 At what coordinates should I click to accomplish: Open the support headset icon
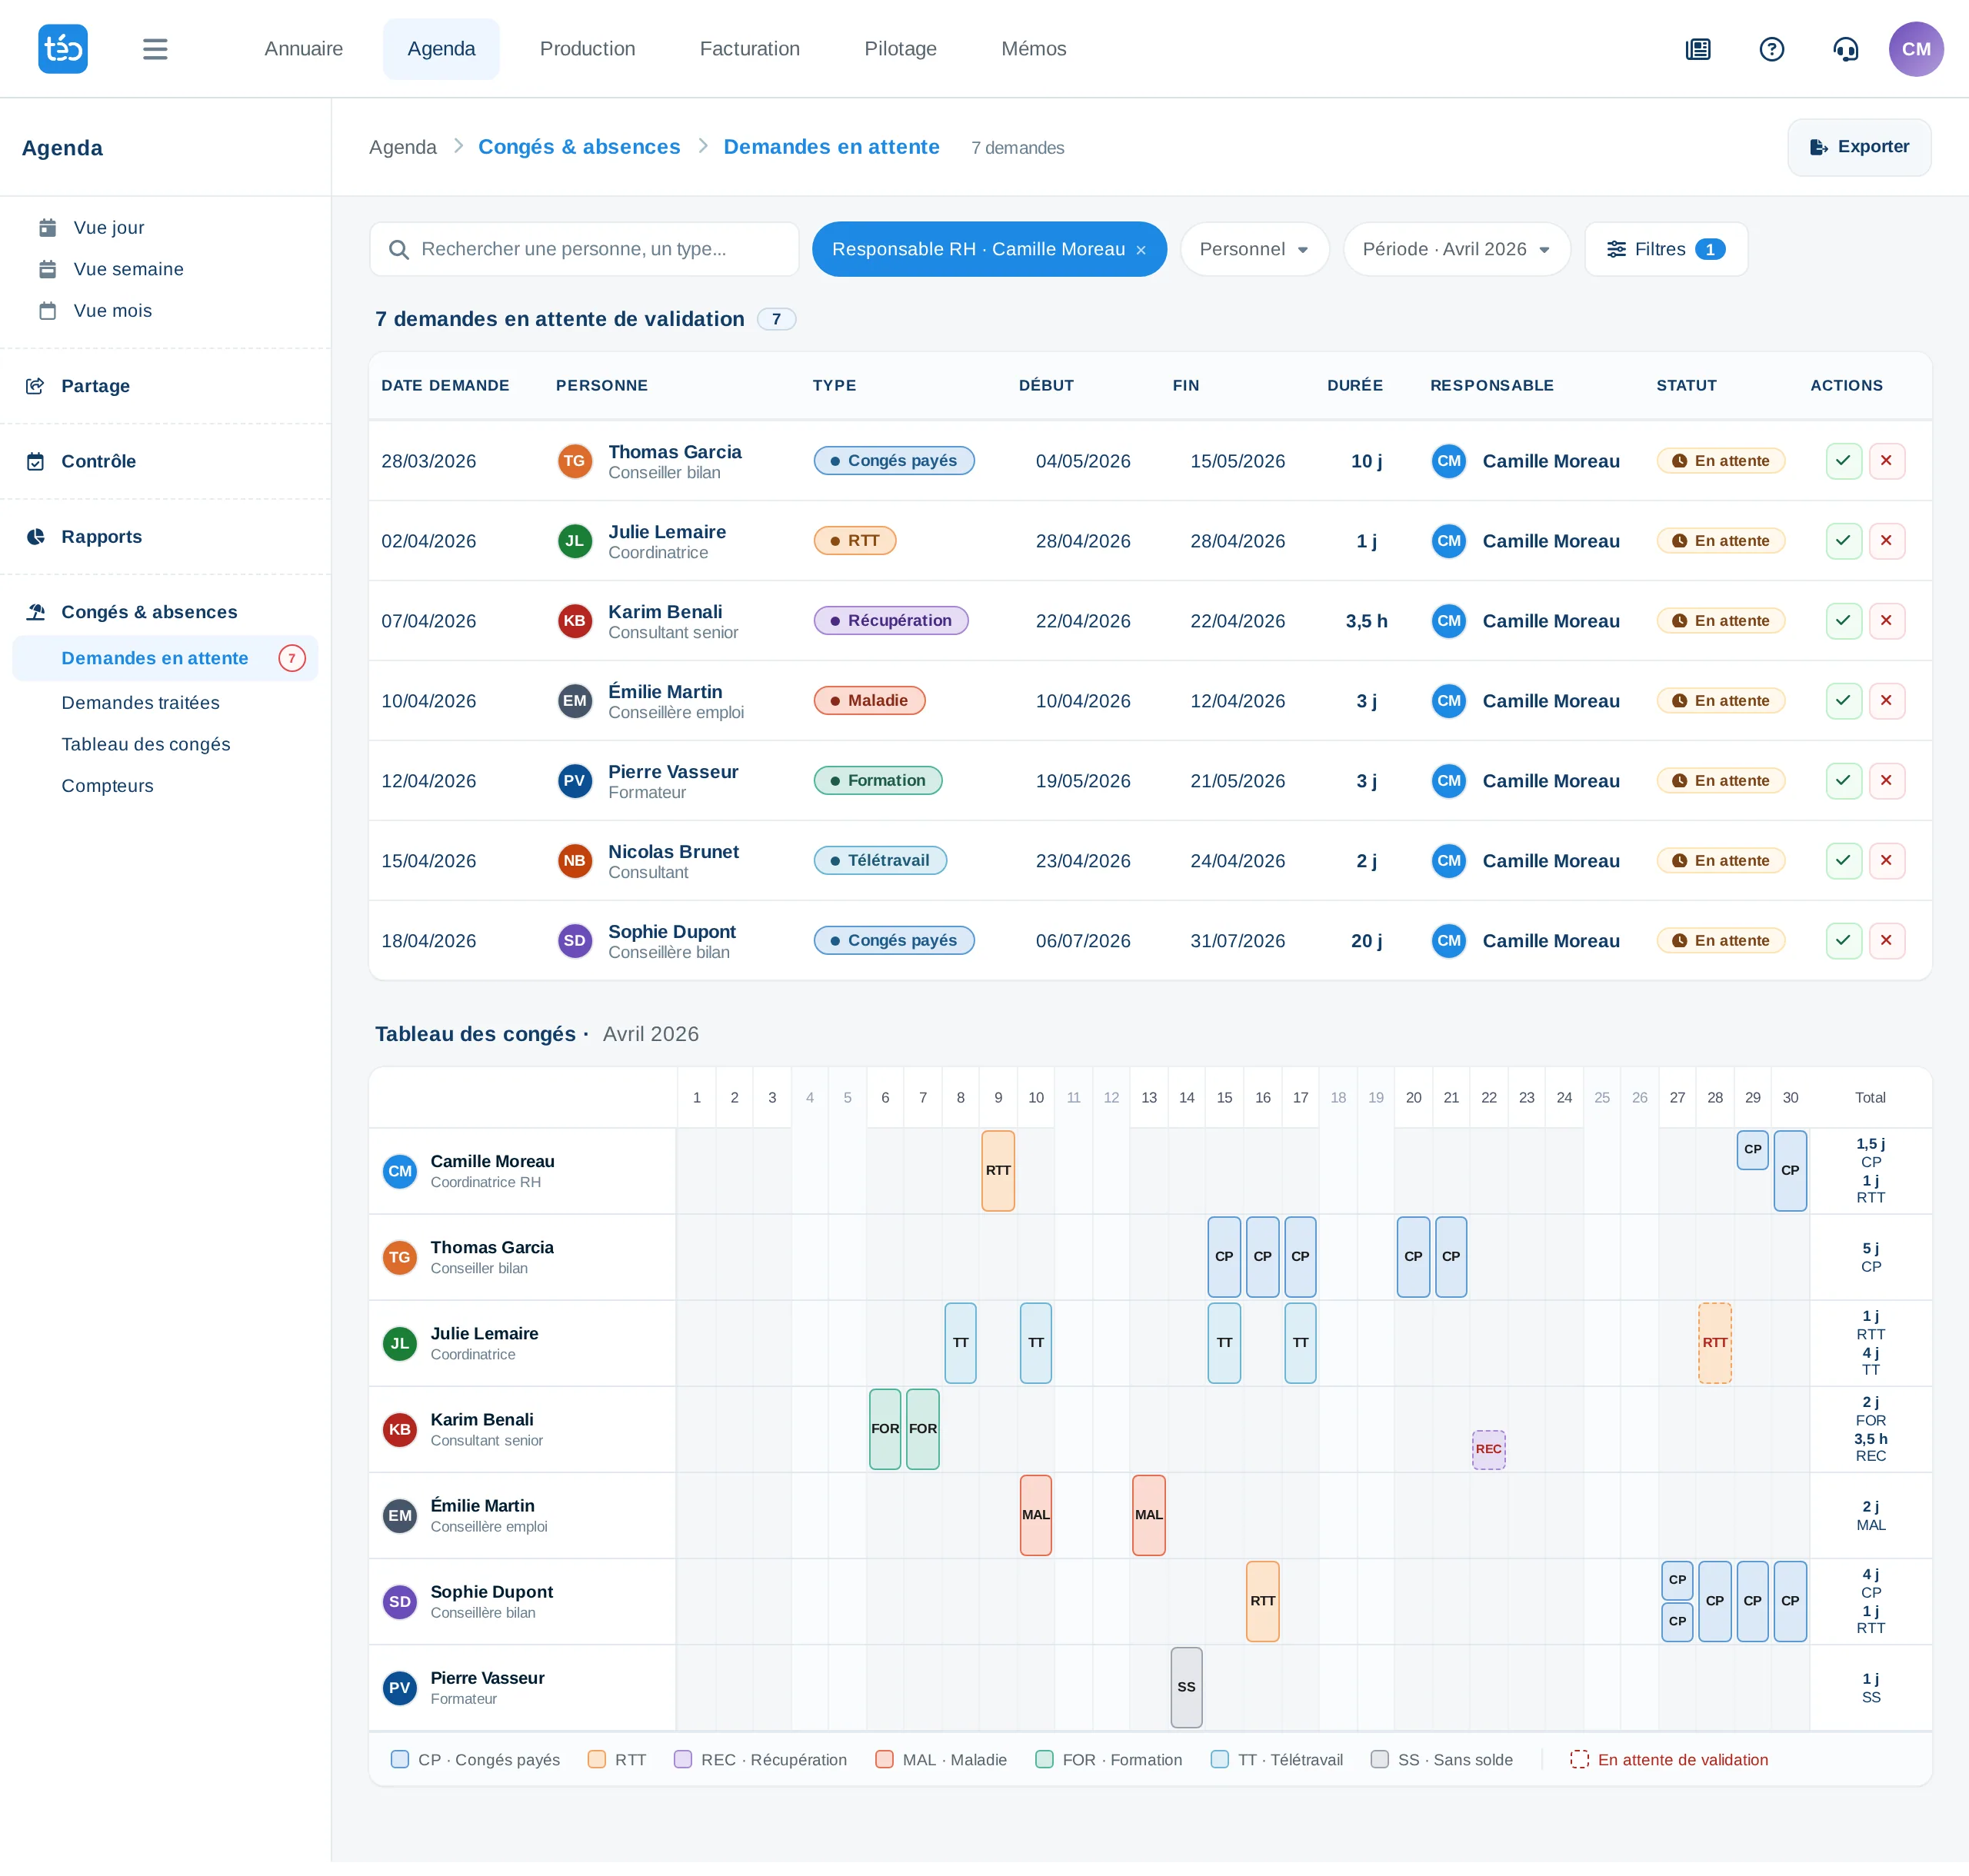point(1846,49)
